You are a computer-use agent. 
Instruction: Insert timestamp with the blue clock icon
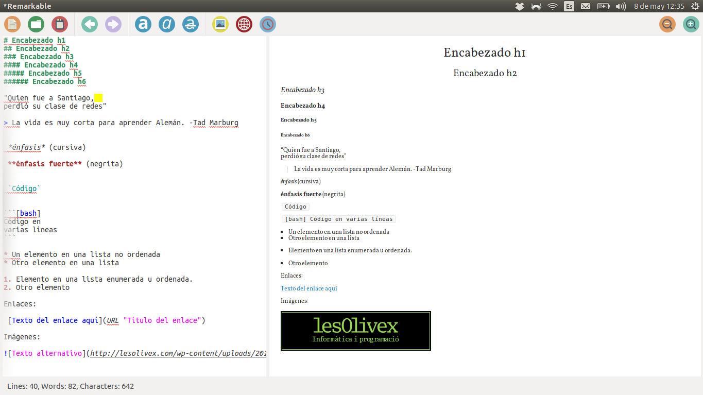[268, 24]
